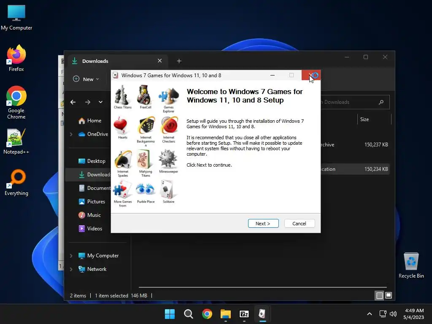
Task: Select the 150,237 KB file row
Action: 355,145
